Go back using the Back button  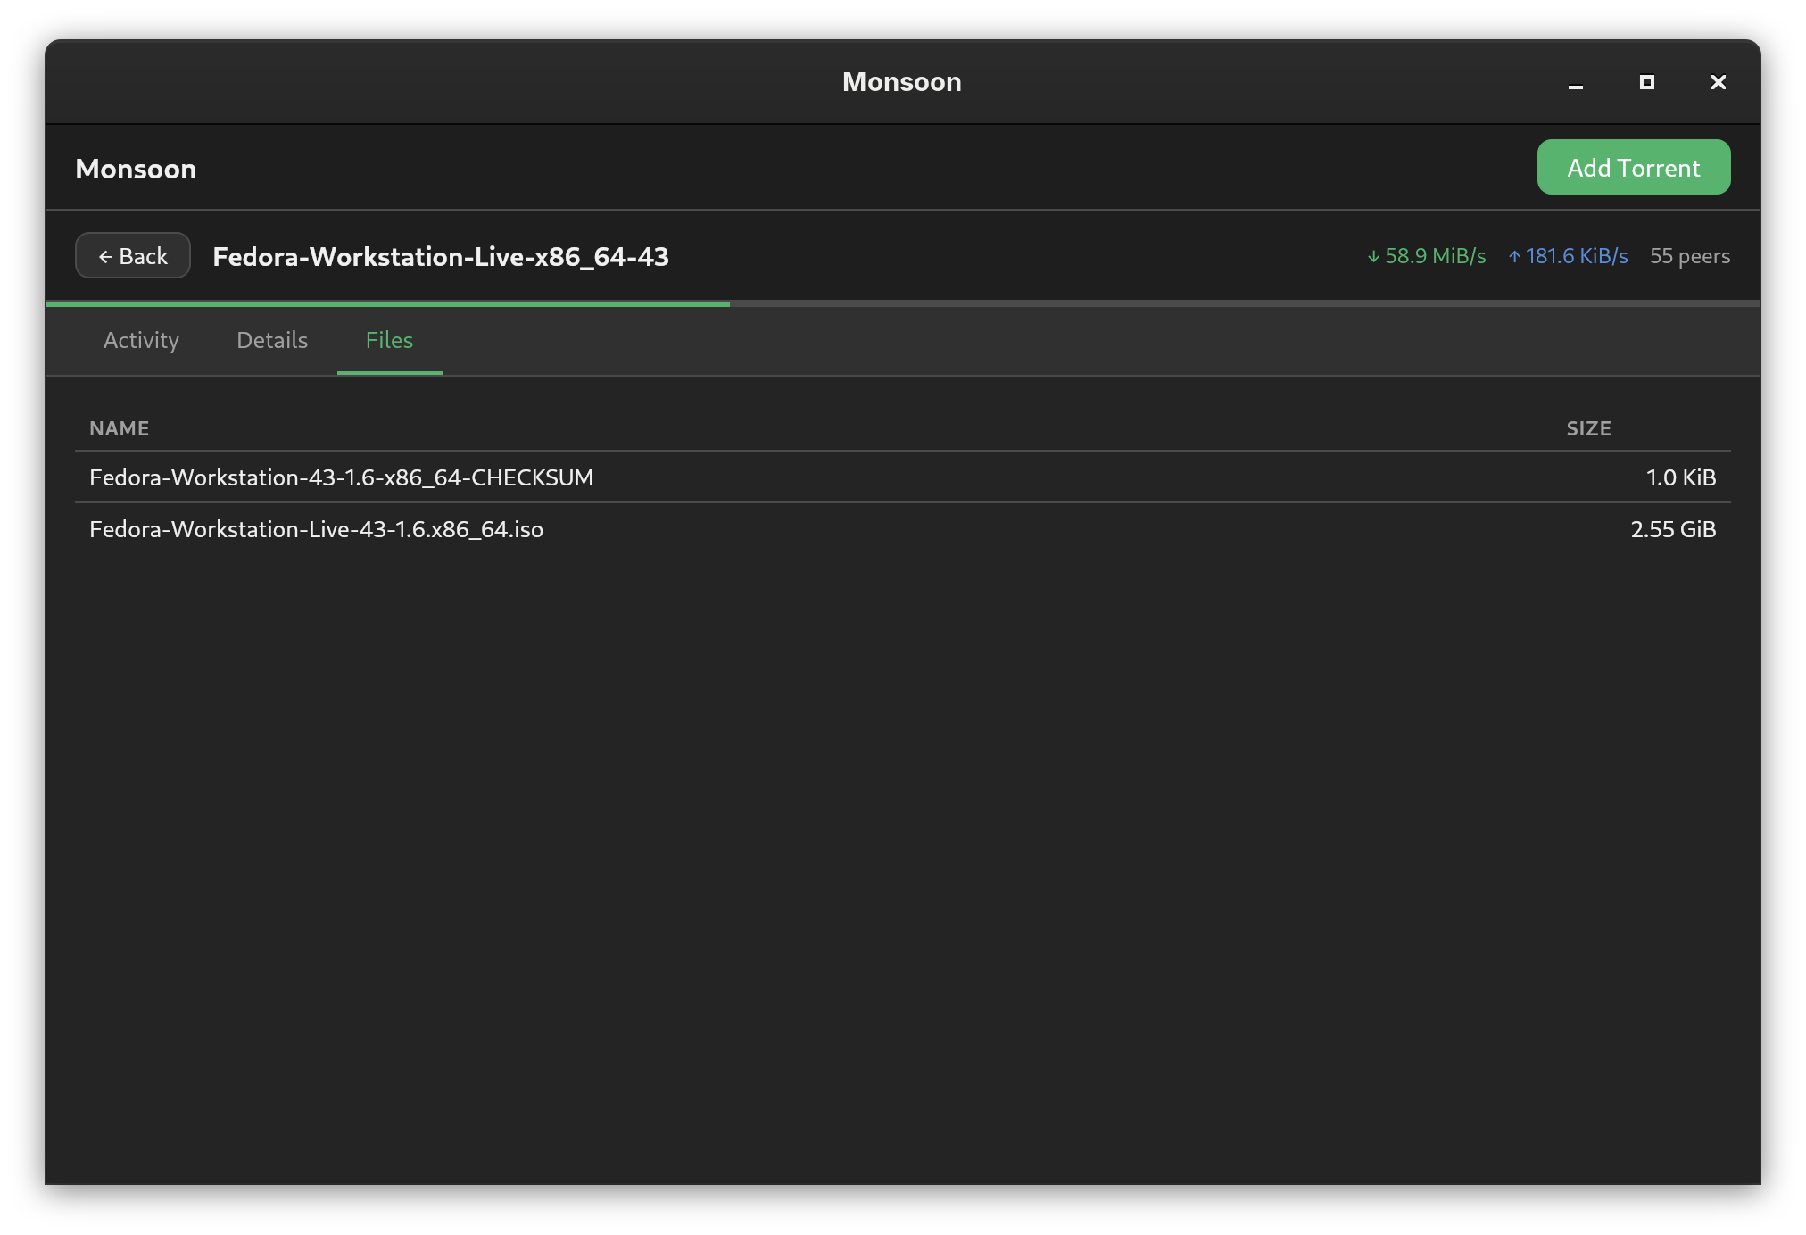coord(133,256)
